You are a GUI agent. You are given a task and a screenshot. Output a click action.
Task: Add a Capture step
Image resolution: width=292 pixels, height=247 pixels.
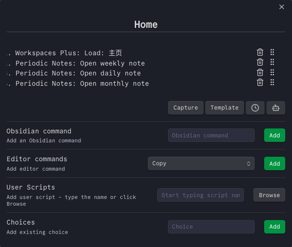pos(186,108)
